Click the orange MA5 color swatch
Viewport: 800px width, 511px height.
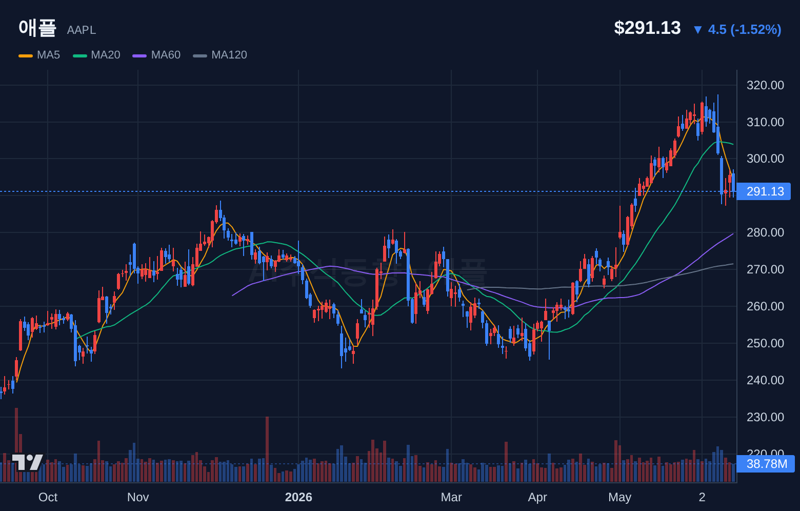[x=26, y=55]
